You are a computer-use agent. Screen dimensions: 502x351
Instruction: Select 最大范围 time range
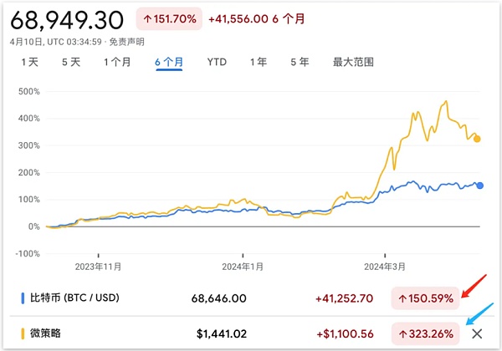coord(353,62)
